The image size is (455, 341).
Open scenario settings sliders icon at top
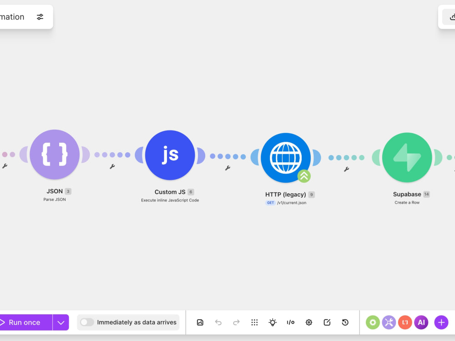pos(40,17)
